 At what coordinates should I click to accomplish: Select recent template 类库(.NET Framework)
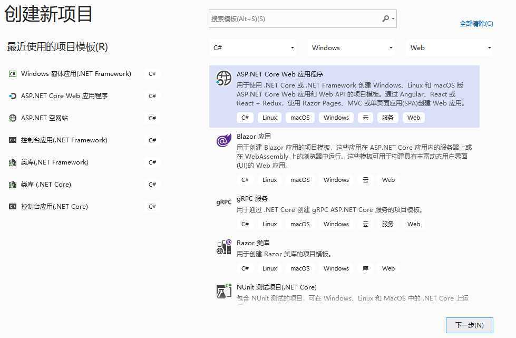pyautogui.click(x=55, y=162)
